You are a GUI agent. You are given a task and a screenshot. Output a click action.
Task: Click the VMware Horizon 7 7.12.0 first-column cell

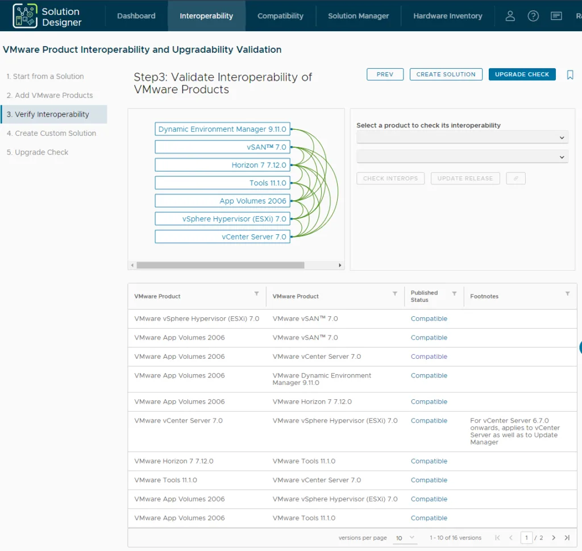tap(174, 461)
